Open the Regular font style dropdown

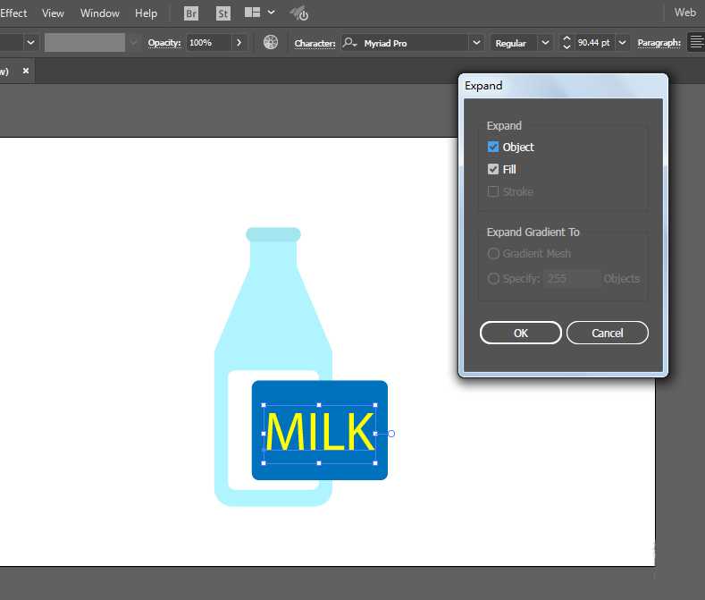tap(545, 43)
